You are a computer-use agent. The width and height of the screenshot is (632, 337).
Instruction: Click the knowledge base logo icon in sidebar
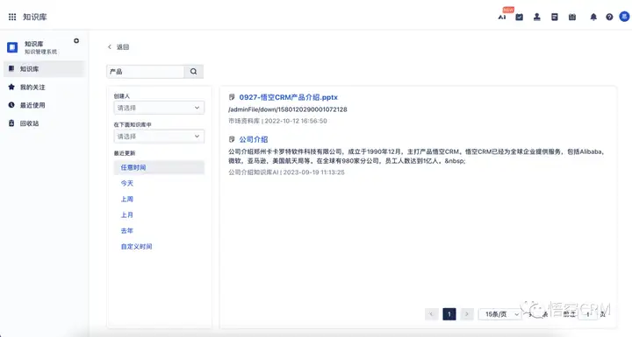coord(12,47)
